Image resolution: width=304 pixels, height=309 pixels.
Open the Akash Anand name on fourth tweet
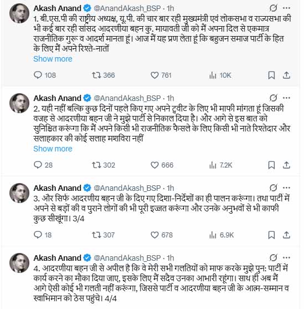[57, 258]
